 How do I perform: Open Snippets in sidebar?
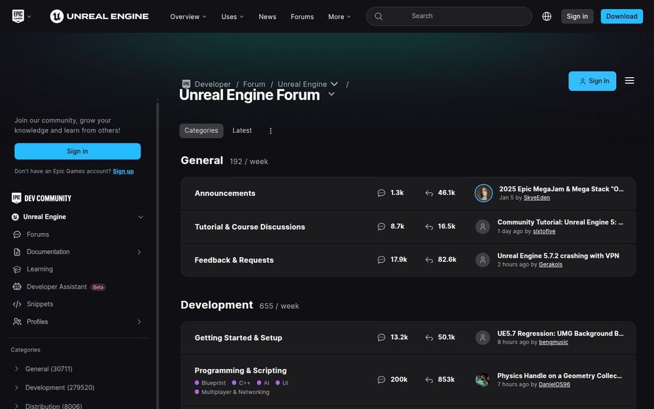40,304
